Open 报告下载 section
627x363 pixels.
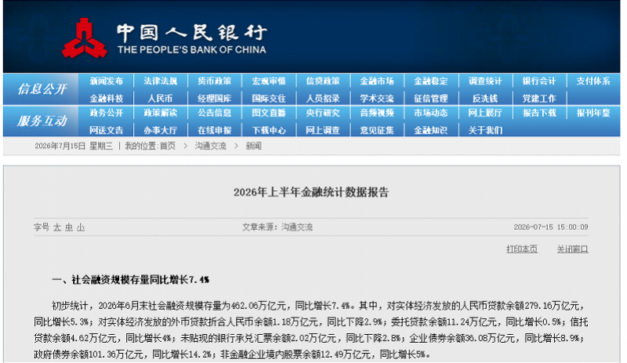(x=539, y=113)
